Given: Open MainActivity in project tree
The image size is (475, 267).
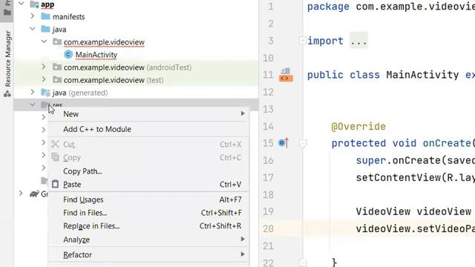Looking at the screenshot, I should 96,55.
